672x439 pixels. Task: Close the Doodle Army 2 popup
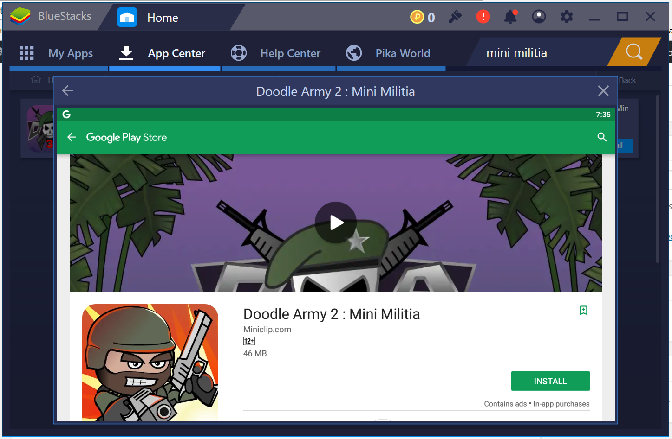point(603,91)
